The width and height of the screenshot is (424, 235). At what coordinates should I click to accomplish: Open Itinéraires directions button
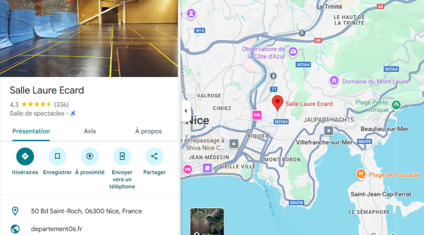[x=25, y=157]
